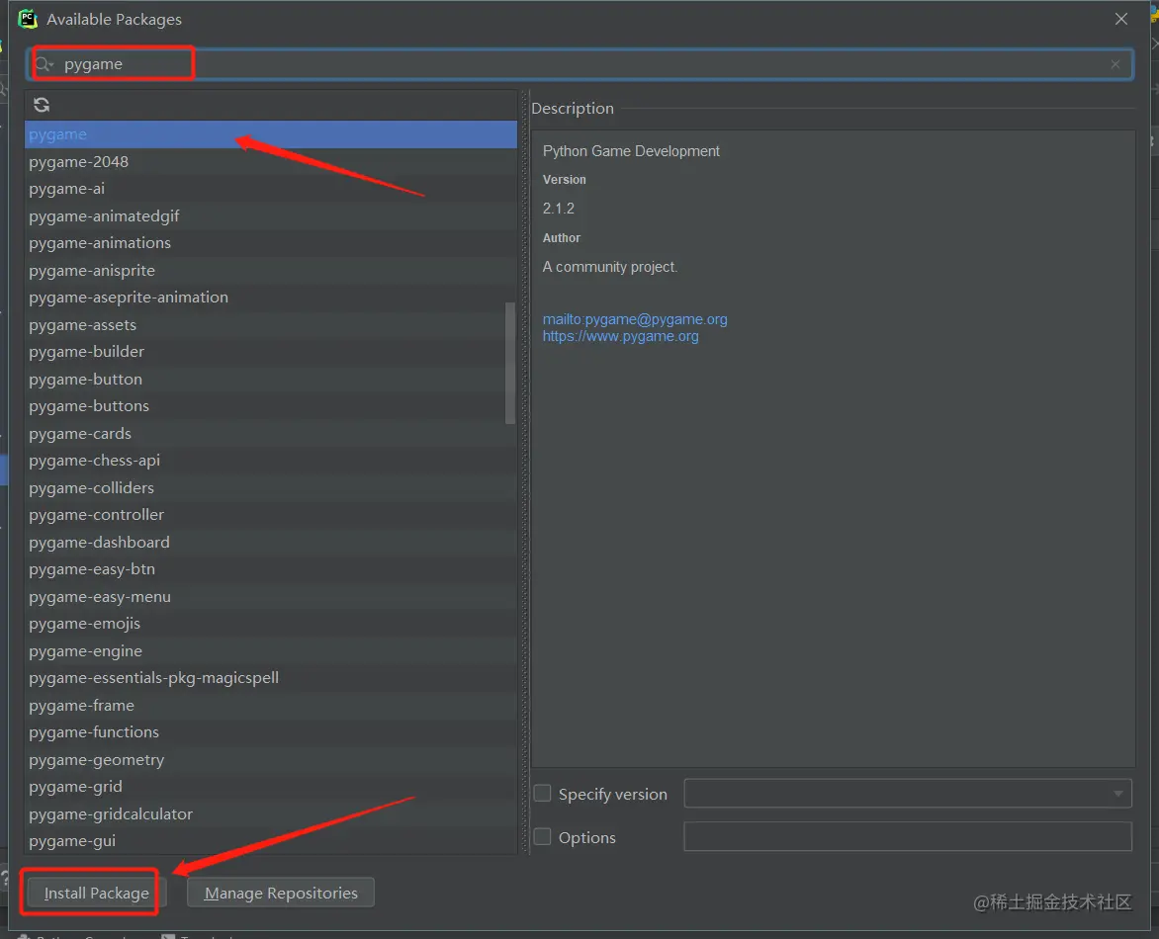Select pygame-frame package
This screenshot has width=1159, height=939.
[271, 705]
